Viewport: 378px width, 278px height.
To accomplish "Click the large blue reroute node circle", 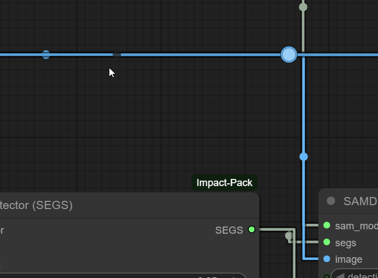I will tap(289, 55).
